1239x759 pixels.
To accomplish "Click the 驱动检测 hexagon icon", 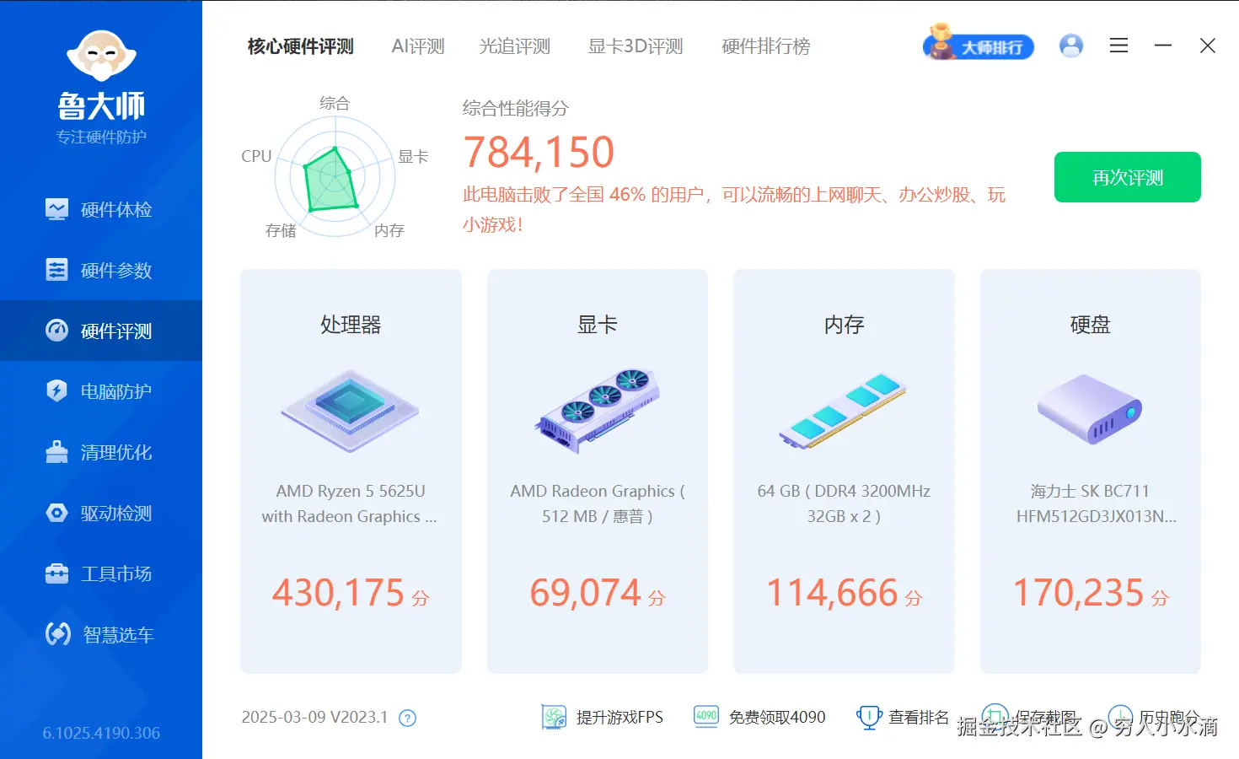I will tap(56, 513).
